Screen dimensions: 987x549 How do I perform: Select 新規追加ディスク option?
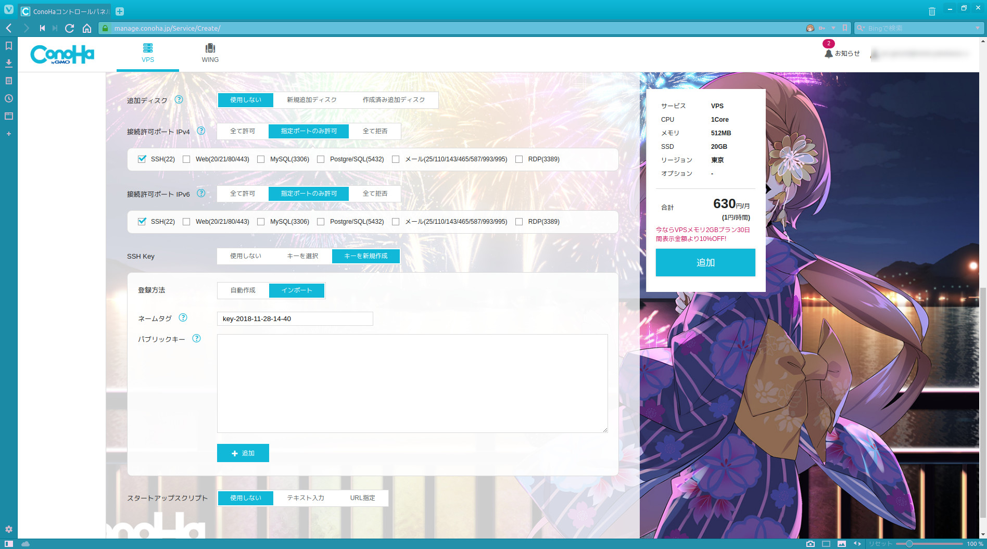[312, 100]
